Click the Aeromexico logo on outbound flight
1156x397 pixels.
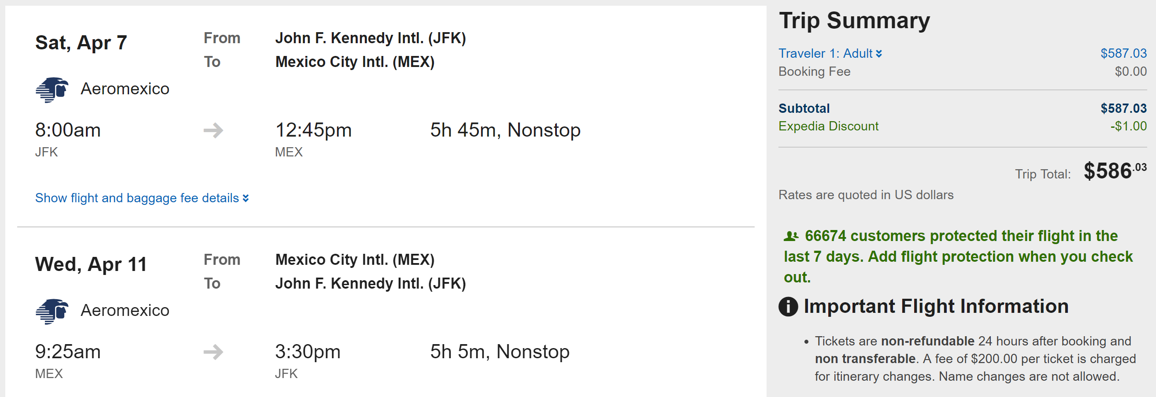[52, 90]
